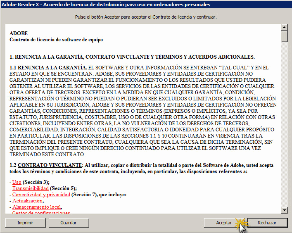Click the "(Sección 3);" text
The image size is (292, 233).
coord(36,182)
